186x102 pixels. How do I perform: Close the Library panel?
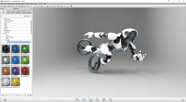tap(32, 9)
